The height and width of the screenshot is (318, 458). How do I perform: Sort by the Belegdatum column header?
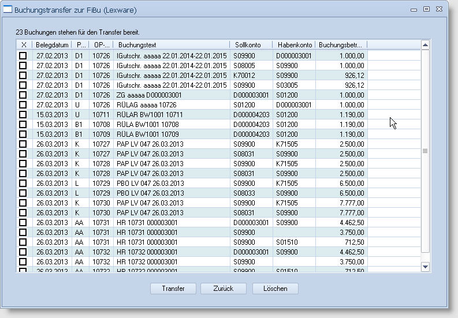[x=51, y=45]
